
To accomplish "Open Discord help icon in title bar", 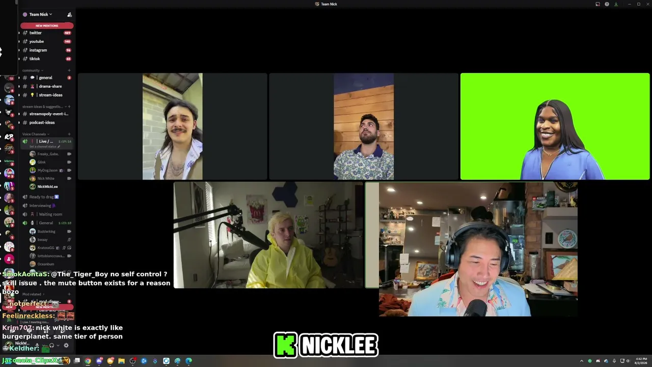I will click(x=607, y=4).
